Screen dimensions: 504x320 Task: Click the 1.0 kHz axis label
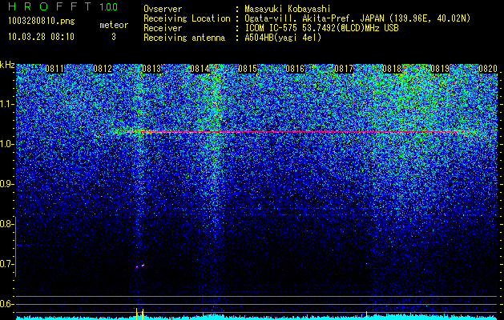click(x=7, y=144)
